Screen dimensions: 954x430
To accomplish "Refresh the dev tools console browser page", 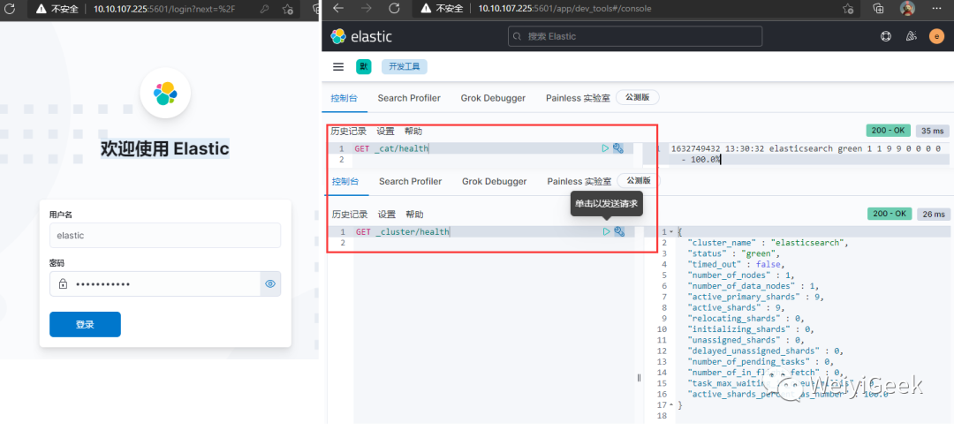I will click(394, 9).
